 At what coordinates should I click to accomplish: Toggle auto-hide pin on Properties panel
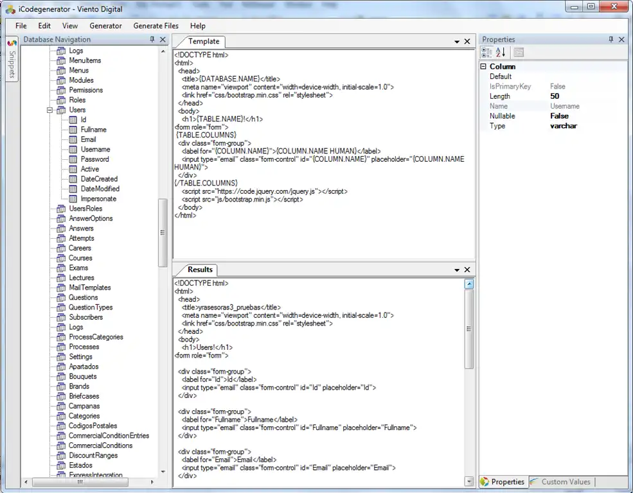(611, 40)
